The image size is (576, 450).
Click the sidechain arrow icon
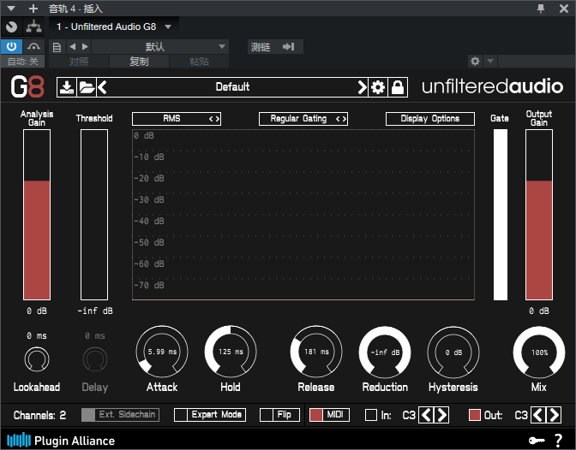pos(289,46)
